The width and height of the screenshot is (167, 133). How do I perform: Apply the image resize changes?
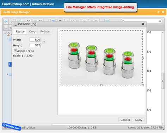138,120
